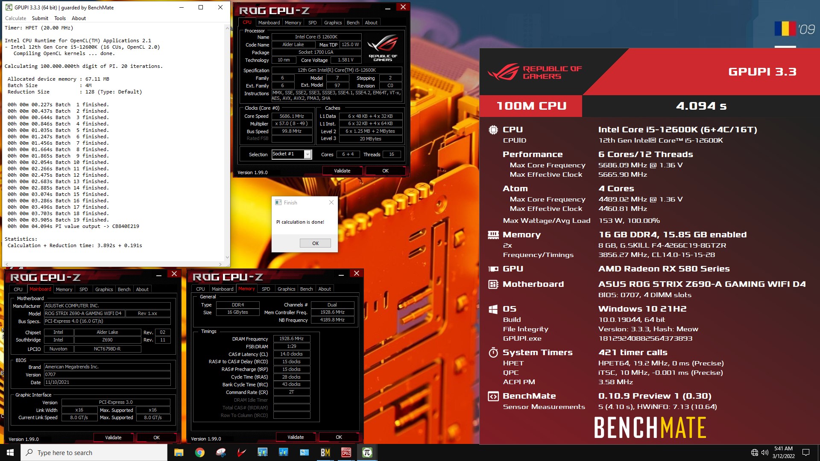Open the ID-card style taskbar icon

click(305, 452)
